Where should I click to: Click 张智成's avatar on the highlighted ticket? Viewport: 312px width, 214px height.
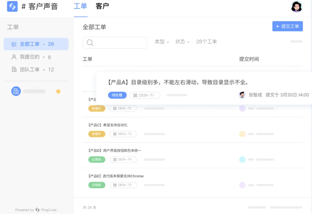pos(242,95)
